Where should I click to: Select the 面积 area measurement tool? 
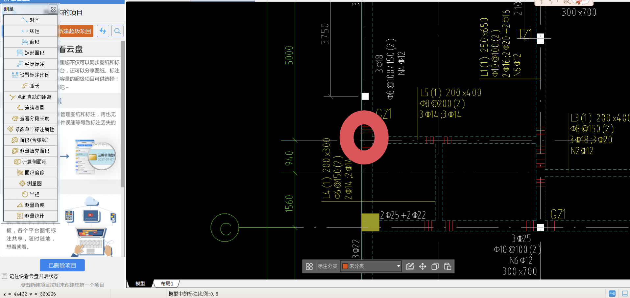[31, 42]
